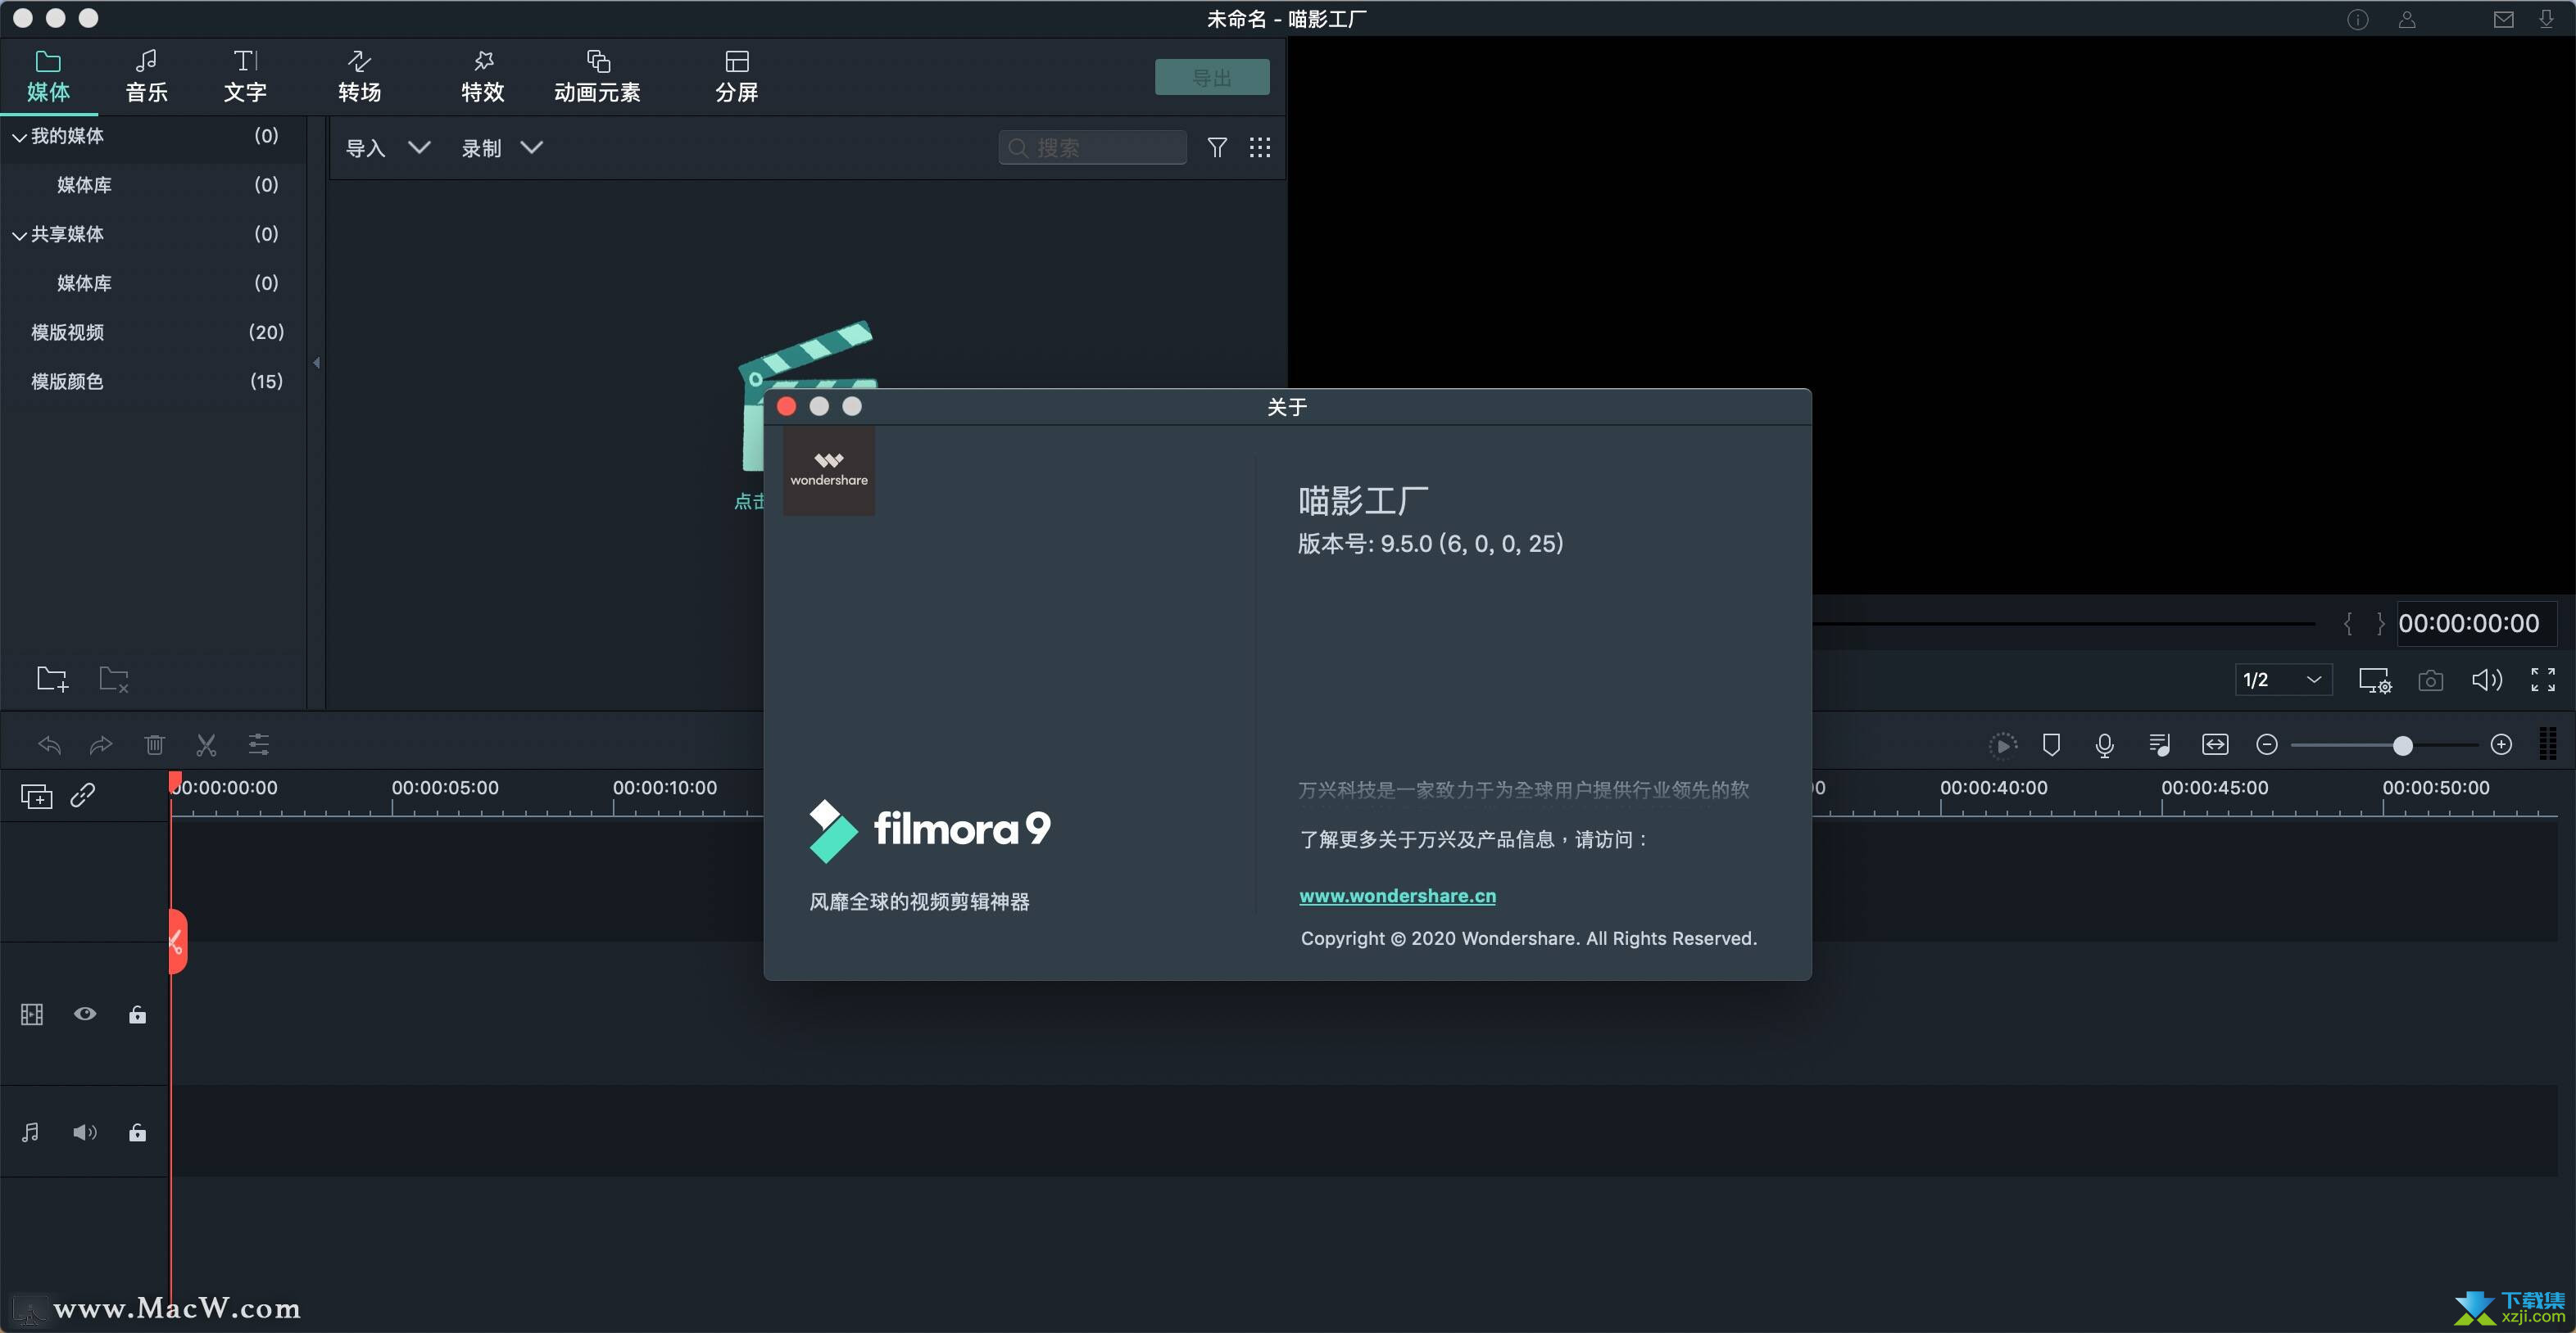This screenshot has width=2576, height=1333.
Task: Zoom out timeline with minus icon
Action: [2267, 744]
